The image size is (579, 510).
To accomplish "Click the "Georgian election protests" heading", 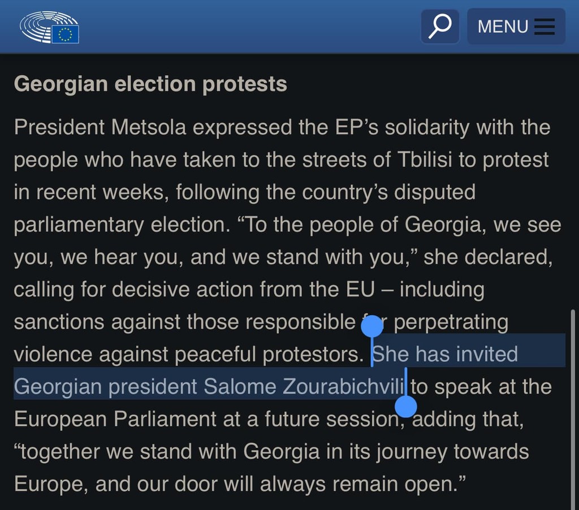I will [150, 84].
